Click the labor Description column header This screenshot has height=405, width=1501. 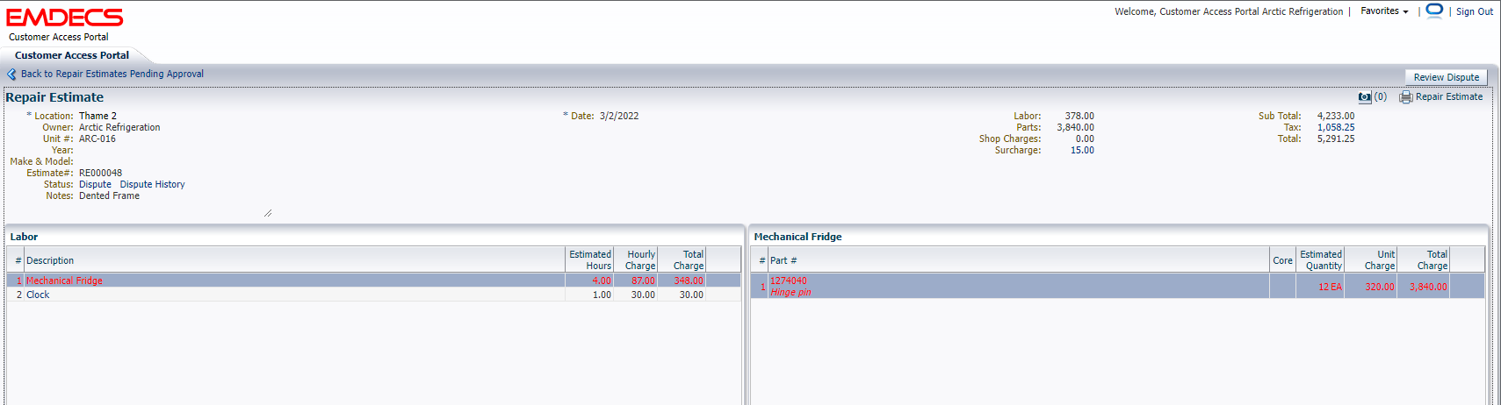[x=50, y=260]
